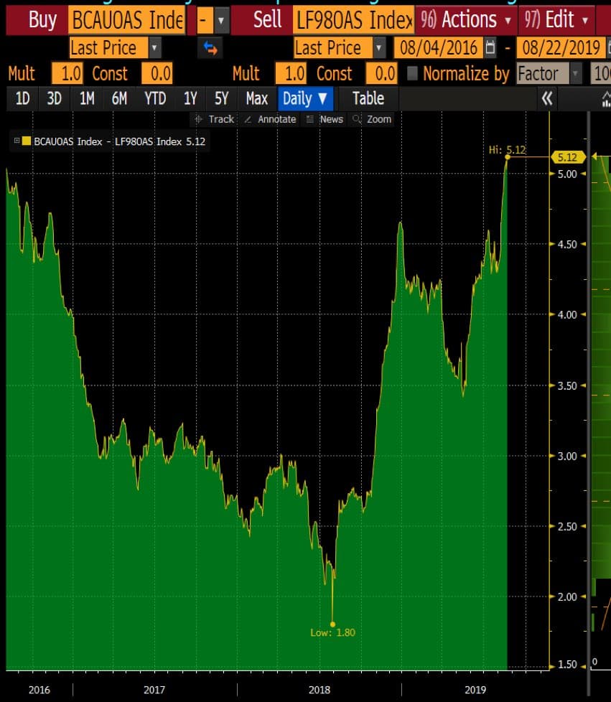Click the swap buy/sell arrows icon

(210, 48)
